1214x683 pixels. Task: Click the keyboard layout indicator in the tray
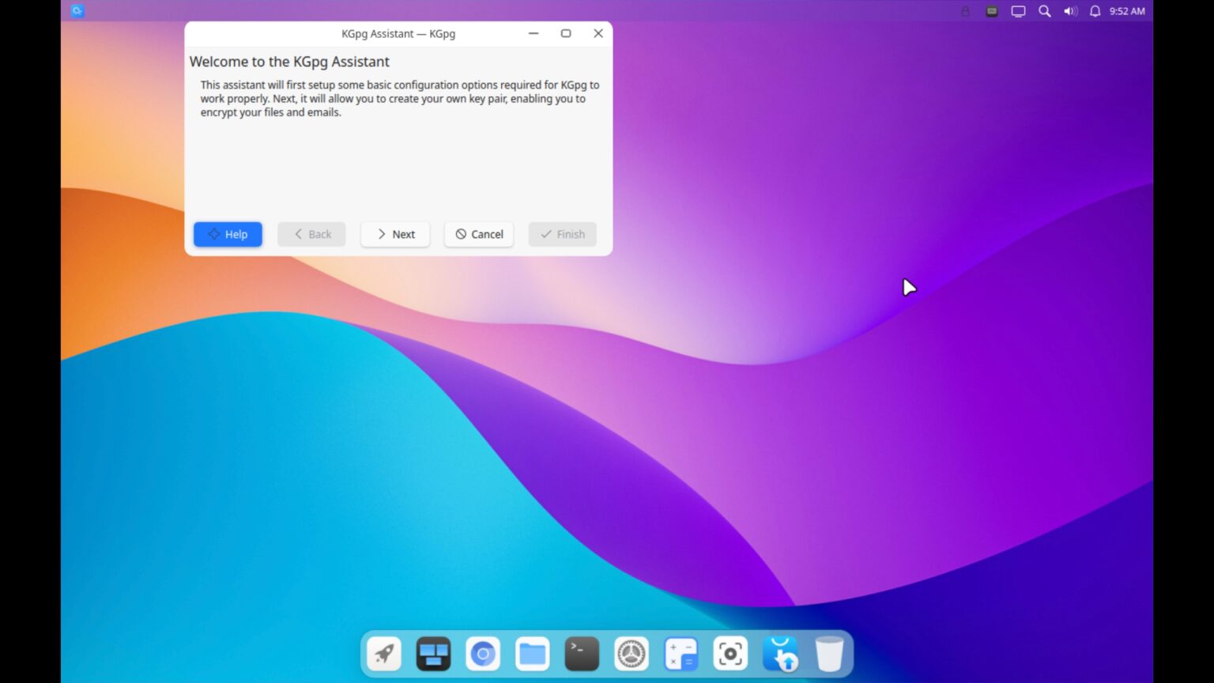[991, 10]
